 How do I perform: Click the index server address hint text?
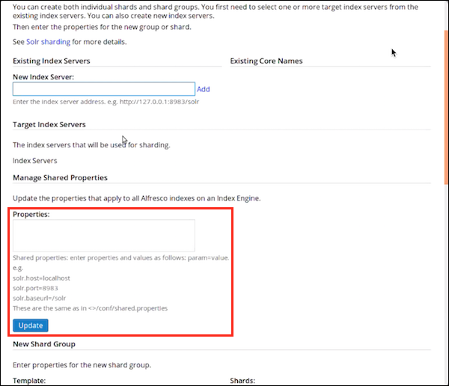tap(106, 101)
